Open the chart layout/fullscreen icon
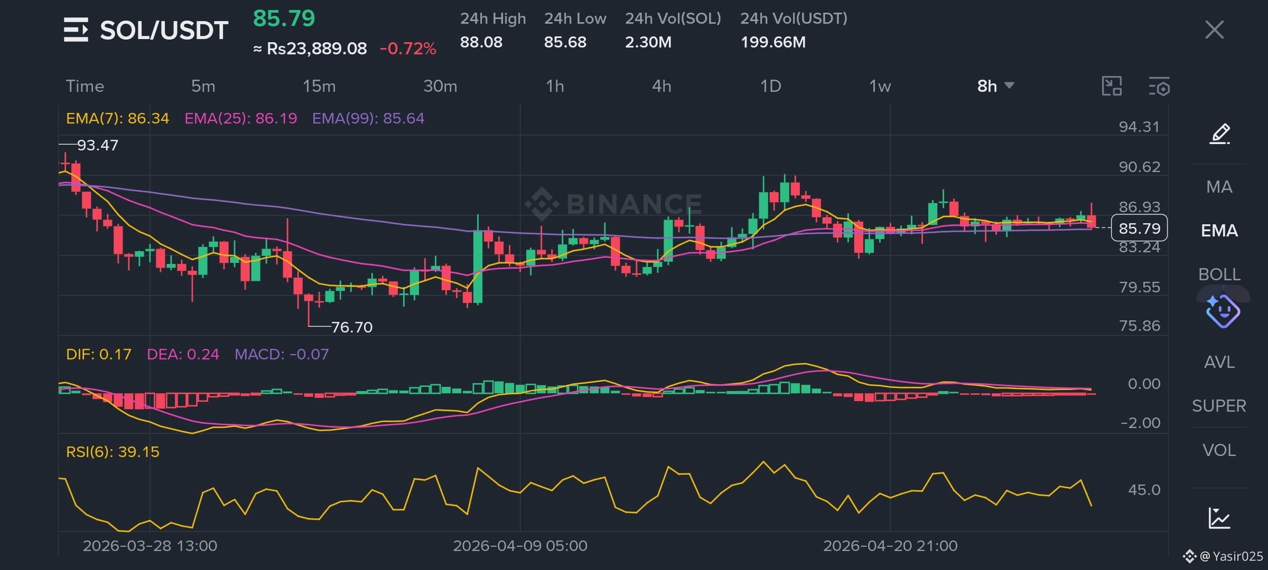1268x570 pixels. [x=1112, y=86]
